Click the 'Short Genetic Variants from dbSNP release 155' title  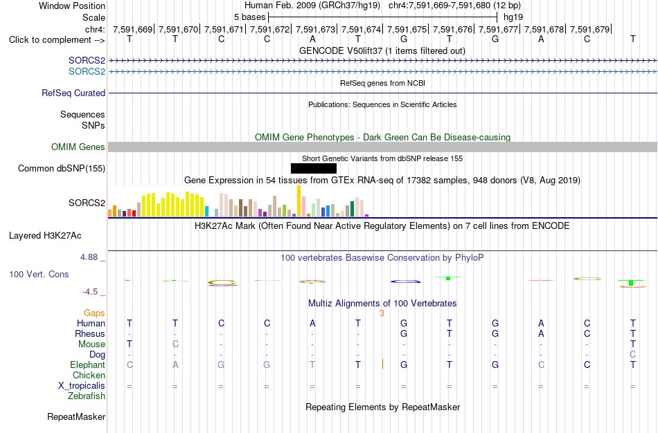point(382,158)
